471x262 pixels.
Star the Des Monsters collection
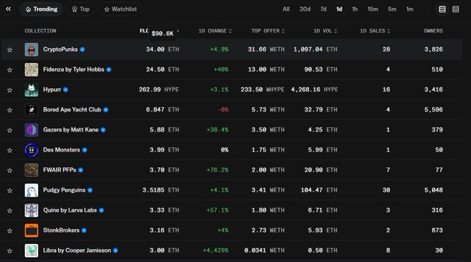click(10, 150)
